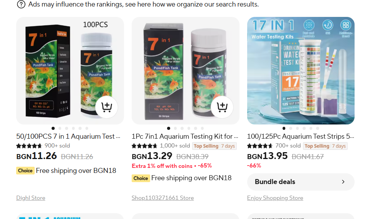This screenshot has width=390, height=219.
Task: Select second carousel dot under first product image
Action: tap(60, 128)
